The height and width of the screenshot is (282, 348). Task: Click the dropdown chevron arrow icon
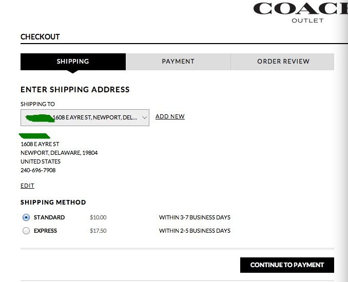tap(144, 117)
